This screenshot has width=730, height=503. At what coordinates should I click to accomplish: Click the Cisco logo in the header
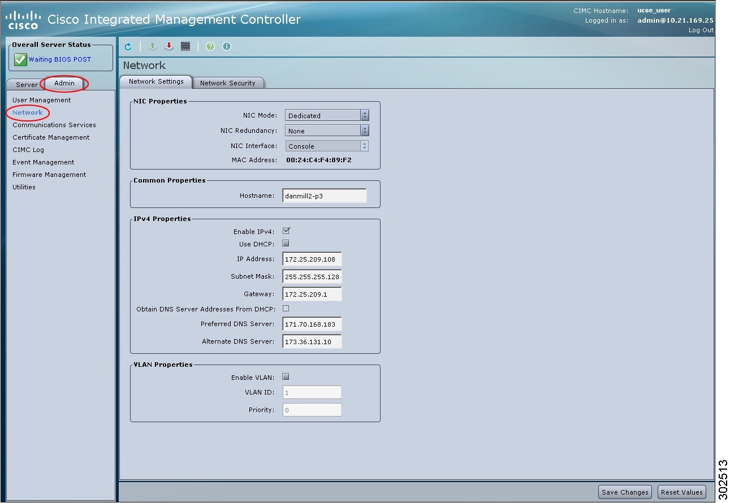(23, 20)
